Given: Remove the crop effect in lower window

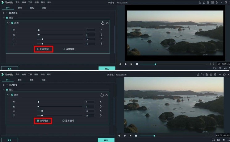Looking at the screenshot, I should (x=107, y=95).
